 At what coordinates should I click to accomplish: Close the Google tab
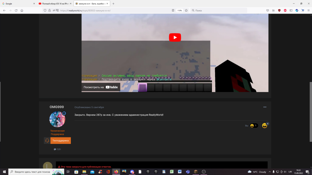click(34, 3)
